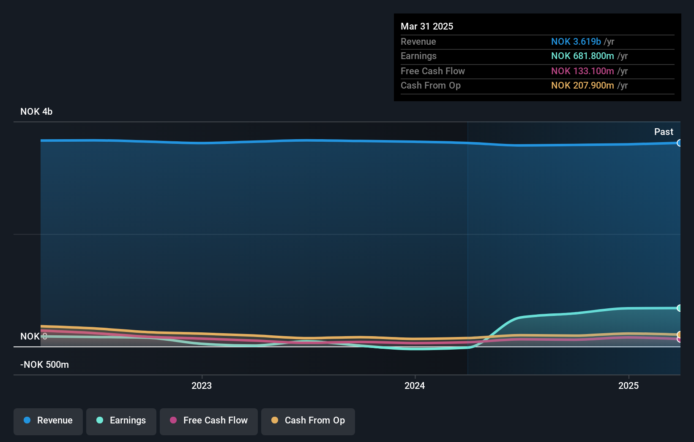Click the NOK 207.900m cash from op value
This screenshot has width=694, height=442.
click(582, 85)
